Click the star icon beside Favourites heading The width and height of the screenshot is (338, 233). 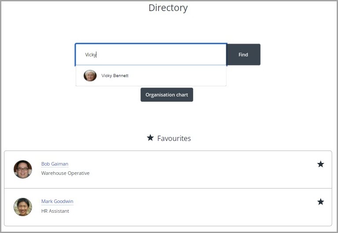pos(151,138)
